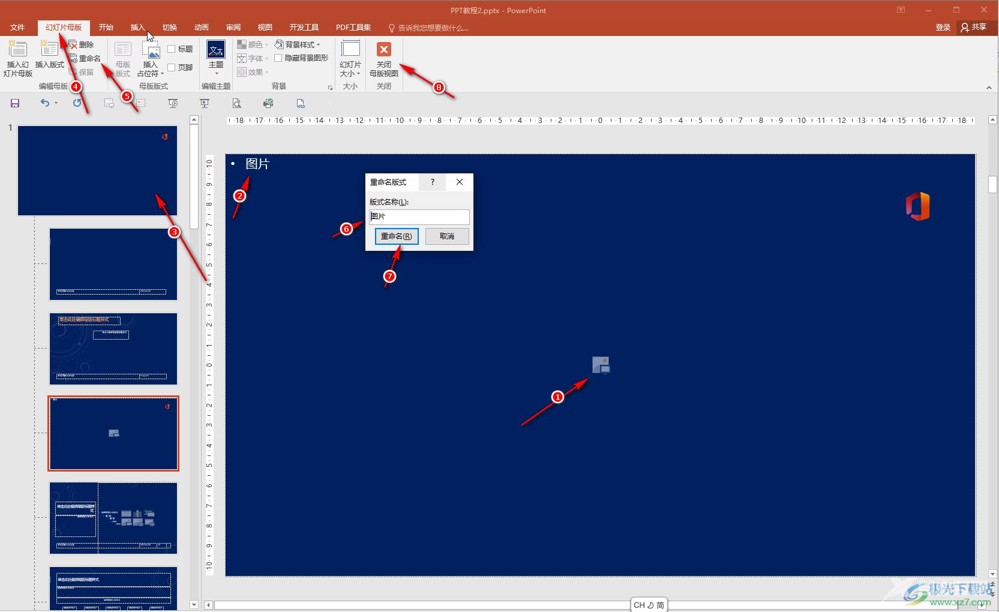999x612 pixels.
Task: Click the document link icon in quick toolbar
Action: point(301,103)
